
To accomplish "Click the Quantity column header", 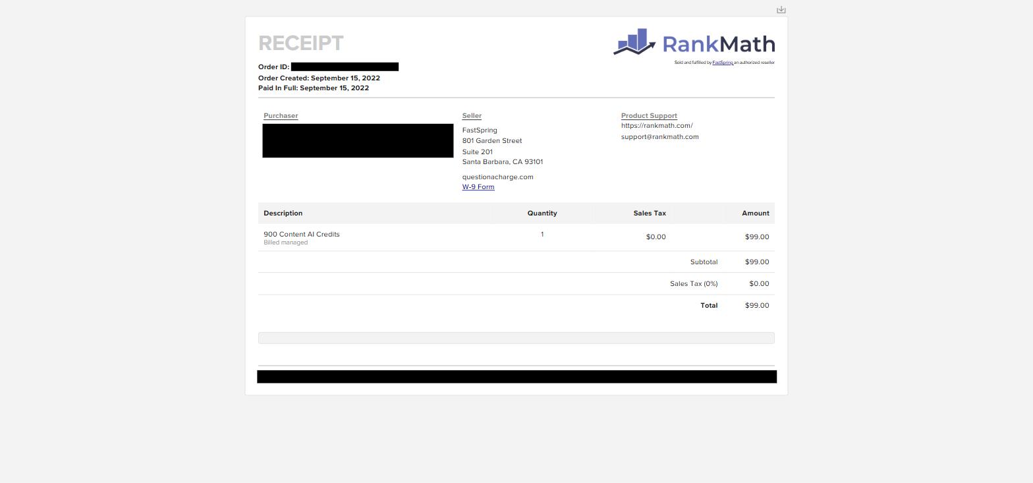I will pyautogui.click(x=542, y=213).
